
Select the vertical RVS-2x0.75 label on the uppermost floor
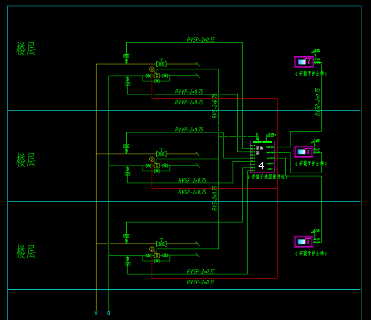coord(215,106)
